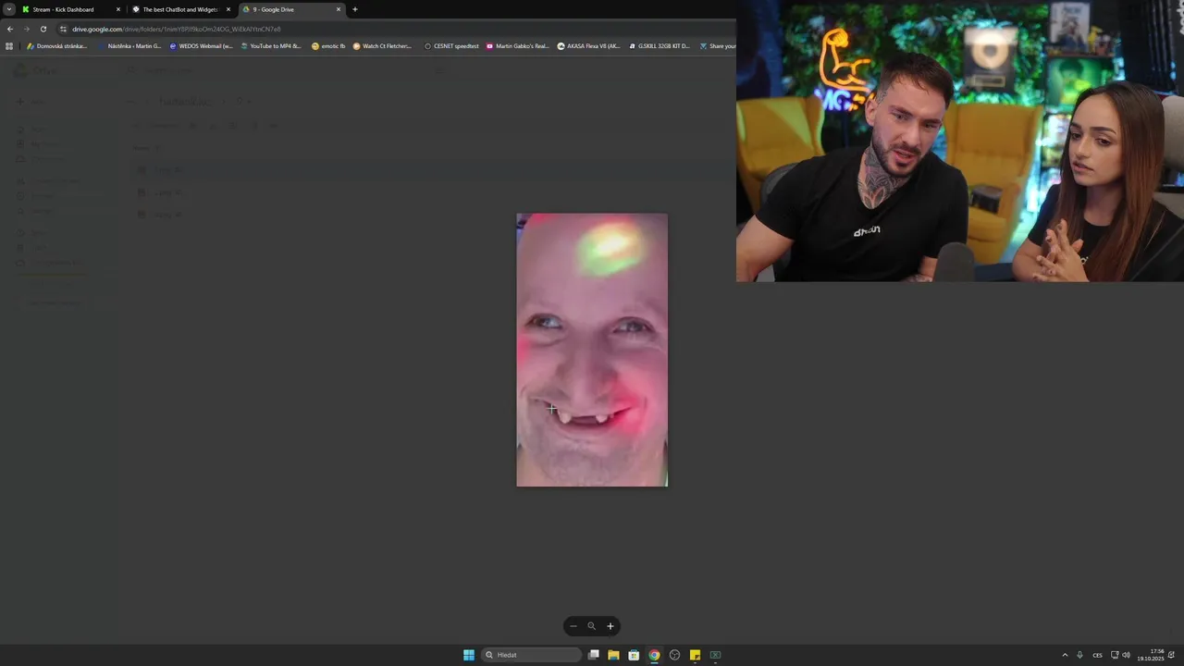Open the green Excel-like taskbar app
Image resolution: width=1184 pixels, height=666 pixels.
tap(715, 655)
